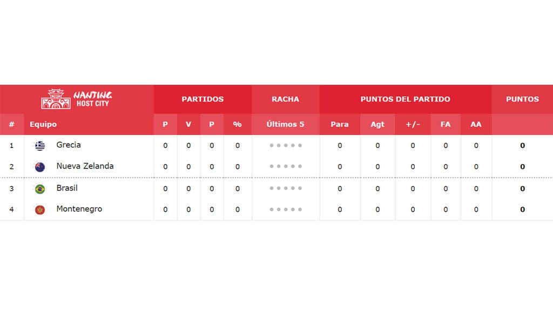Select the RACHA column header
The width and height of the screenshot is (553, 311).
coord(286,99)
